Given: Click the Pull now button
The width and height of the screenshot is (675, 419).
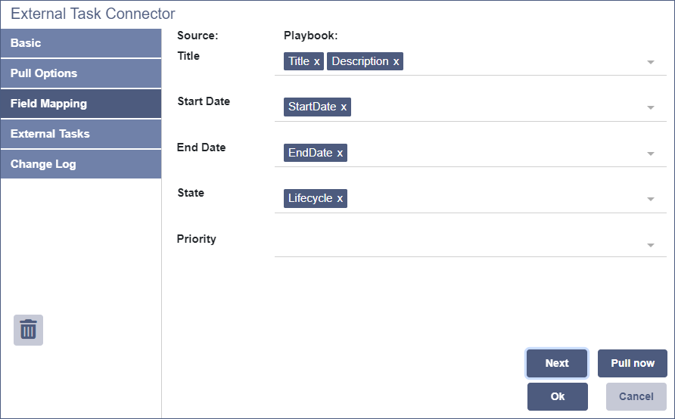Looking at the screenshot, I should click(633, 363).
